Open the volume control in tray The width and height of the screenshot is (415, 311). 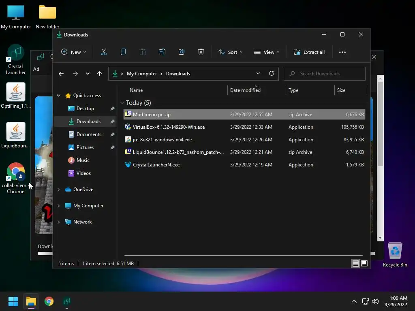375,301
